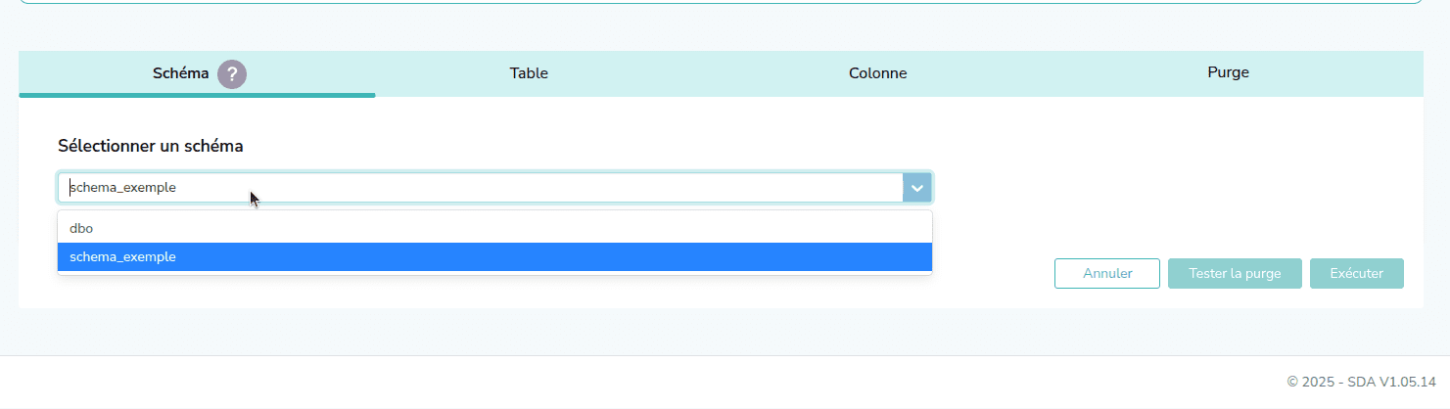This screenshot has width=1450, height=409.
Task: Click the Exécuter button
Action: (x=1356, y=274)
